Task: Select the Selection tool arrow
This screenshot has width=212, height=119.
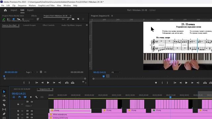Action: point(4,92)
